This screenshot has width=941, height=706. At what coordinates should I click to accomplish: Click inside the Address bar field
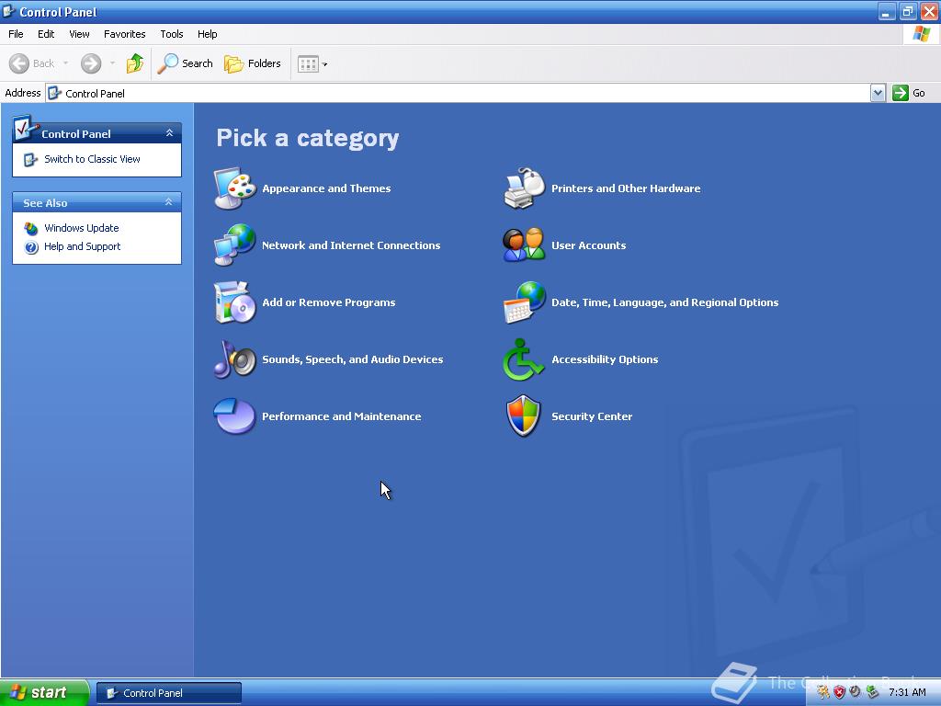click(458, 93)
